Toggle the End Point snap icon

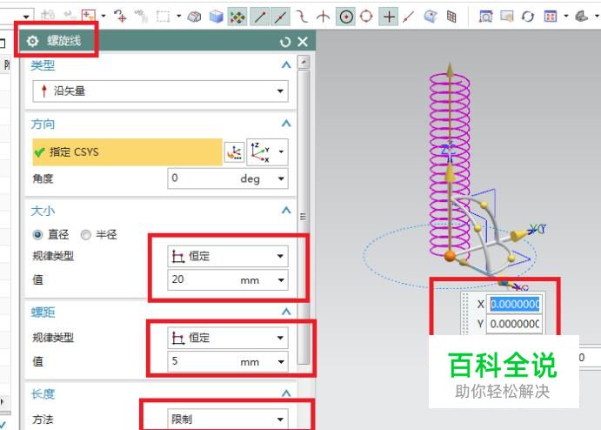[x=260, y=17]
